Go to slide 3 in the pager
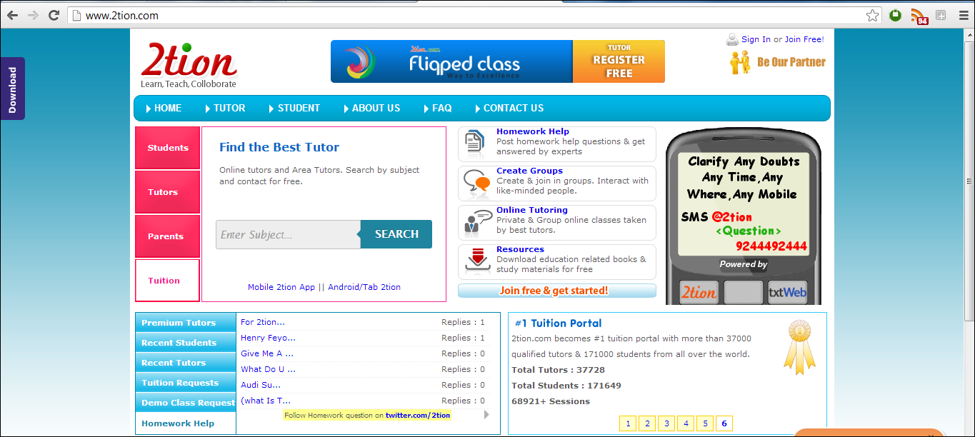Viewport: 975px width, 437px height. [666, 423]
